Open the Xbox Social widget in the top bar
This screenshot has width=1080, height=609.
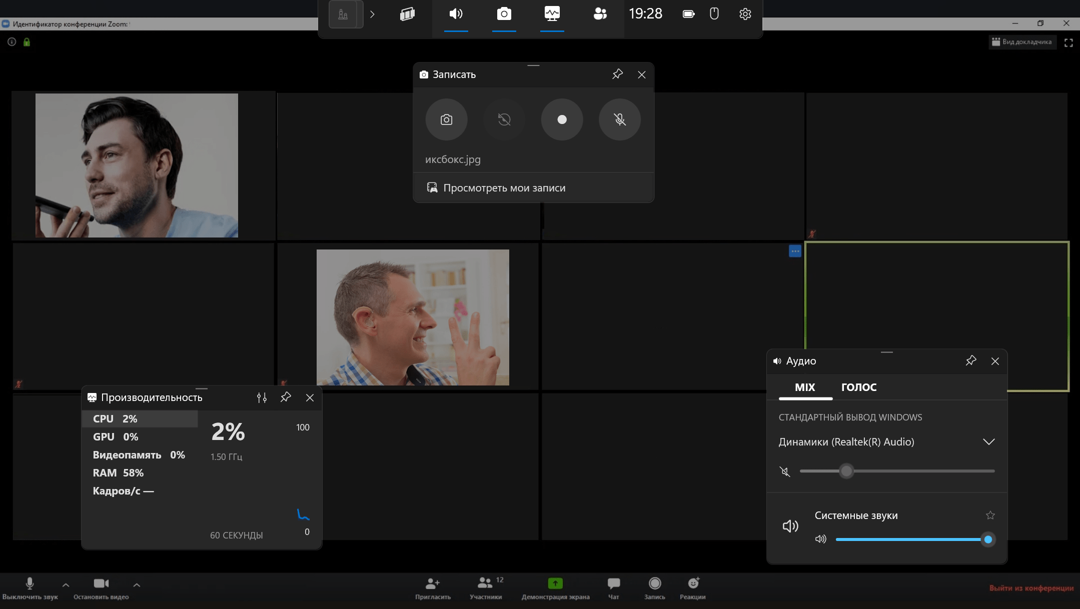[x=600, y=14]
